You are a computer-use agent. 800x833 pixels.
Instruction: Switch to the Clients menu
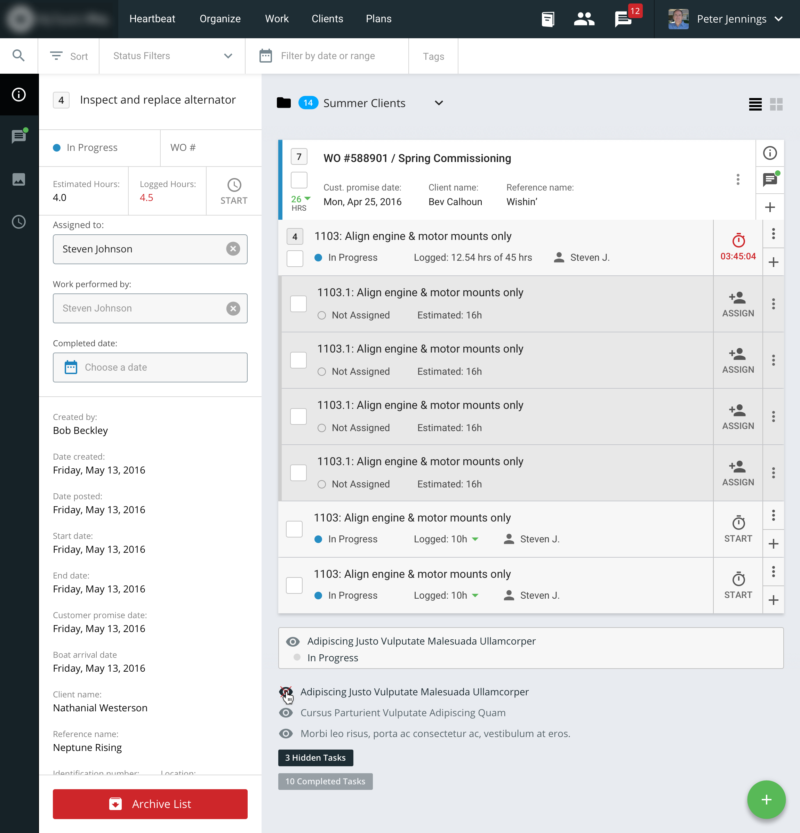(328, 19)
